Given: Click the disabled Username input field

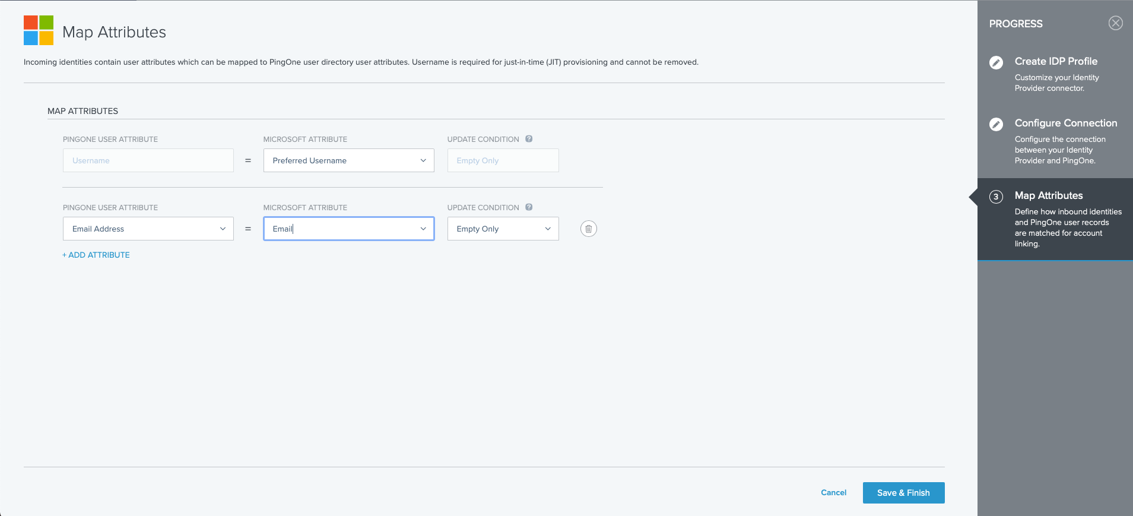Looking at the screenshot, I should 148,160.
